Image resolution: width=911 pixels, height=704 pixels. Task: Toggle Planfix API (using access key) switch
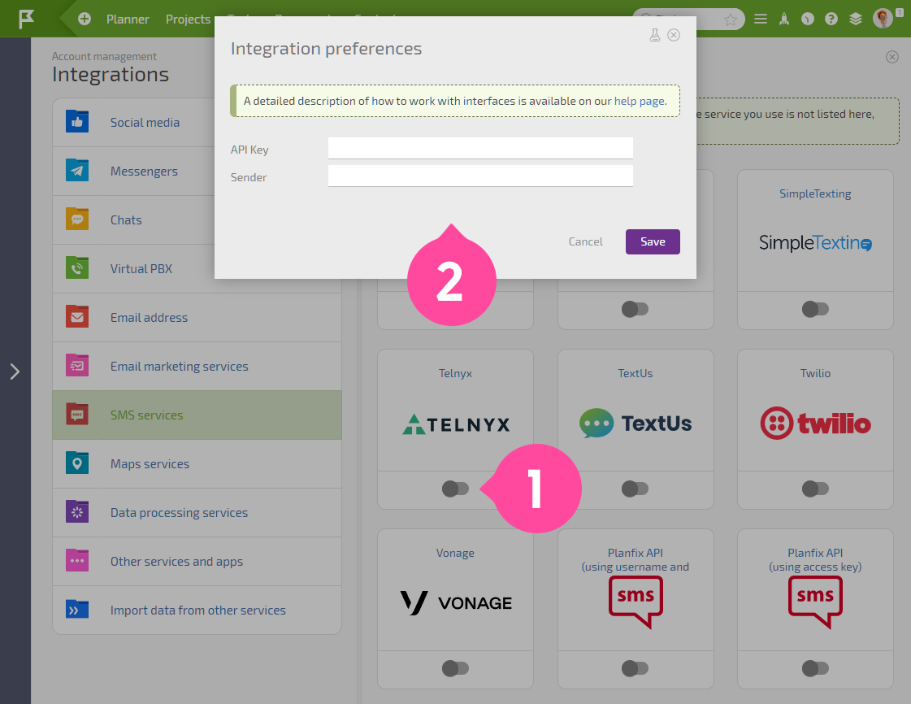click(815, 668)
